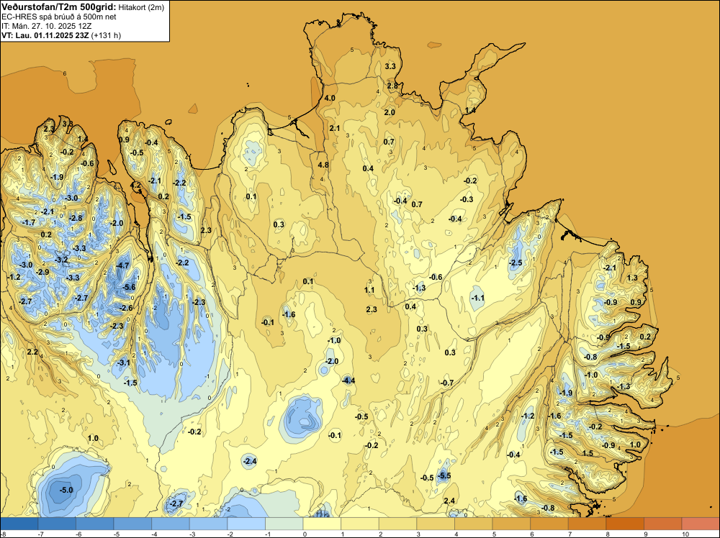Click the temperature value -1.7
Image resolution: width=720 pixels, height=538 pixels.
click(29, 222)
